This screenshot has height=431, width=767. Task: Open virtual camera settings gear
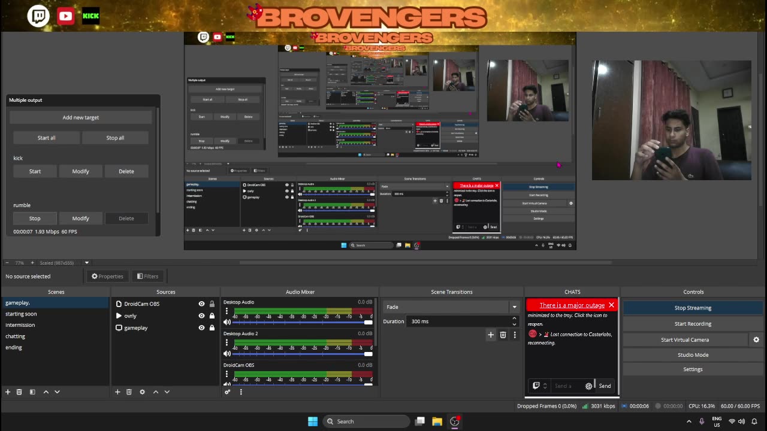pos(756,339)
